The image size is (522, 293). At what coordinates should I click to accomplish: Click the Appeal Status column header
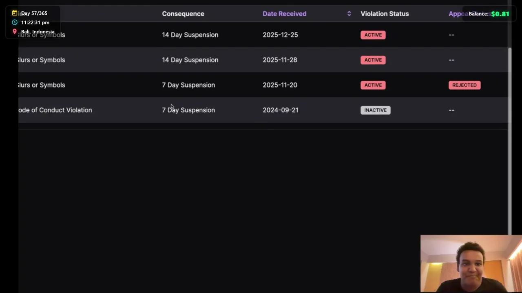point(458,14)
